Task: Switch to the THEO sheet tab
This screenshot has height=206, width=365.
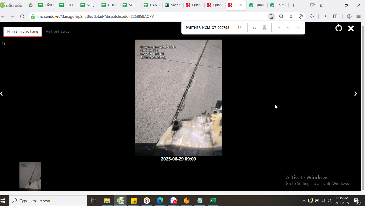Action: tap(67, 5)
